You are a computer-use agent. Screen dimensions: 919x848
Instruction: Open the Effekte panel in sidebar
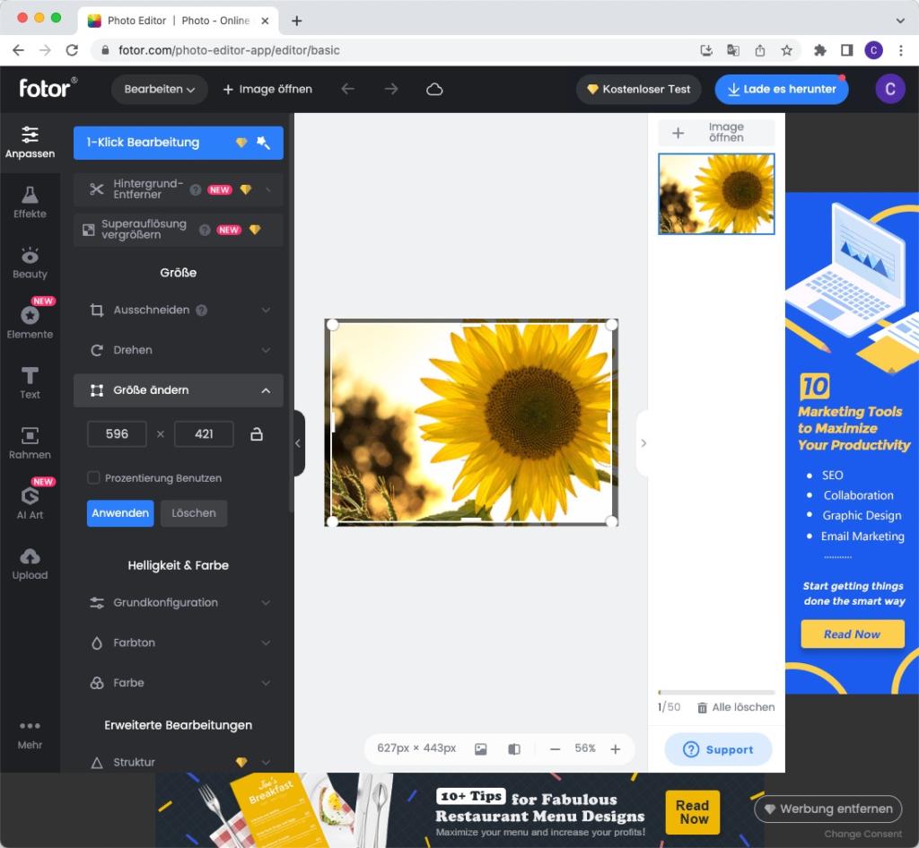[30, 202]
